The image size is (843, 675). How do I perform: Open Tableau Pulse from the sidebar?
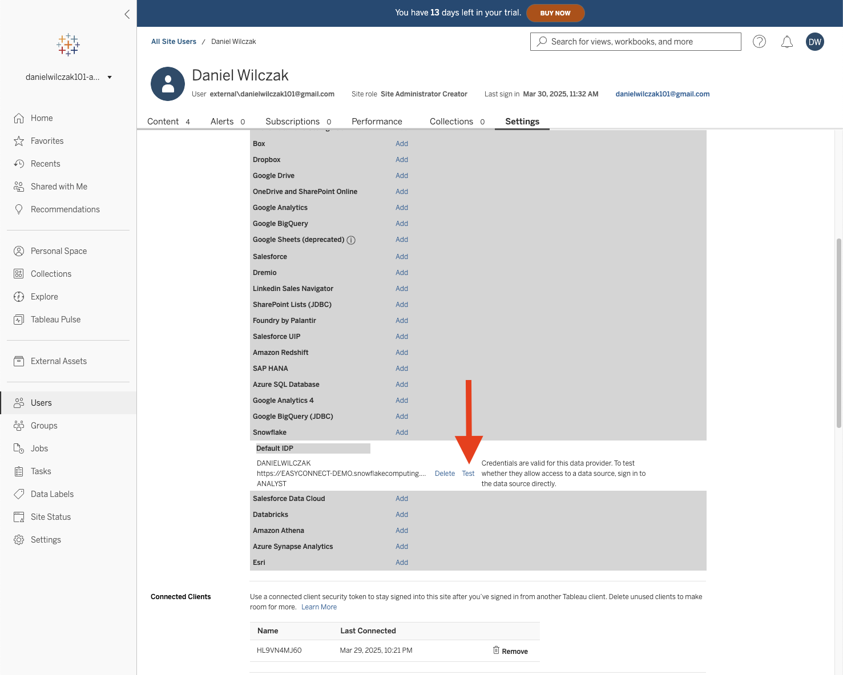(55, 320)
